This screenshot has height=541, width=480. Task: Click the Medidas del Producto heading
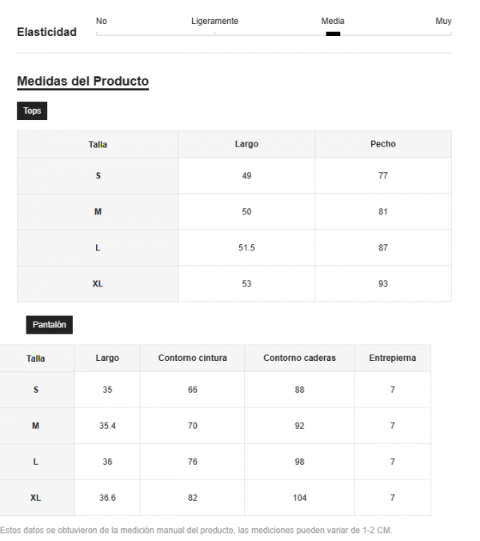click(82, 82)
